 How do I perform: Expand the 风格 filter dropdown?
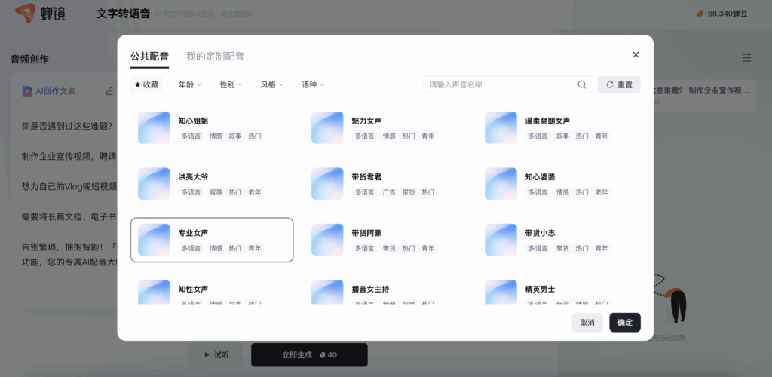point(271,84)
